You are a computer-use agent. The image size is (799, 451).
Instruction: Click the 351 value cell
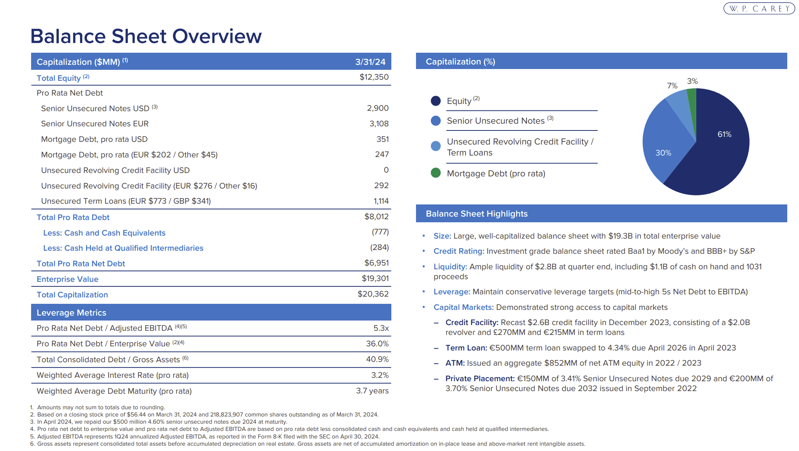pyautogui.click(x=383, y=139)
